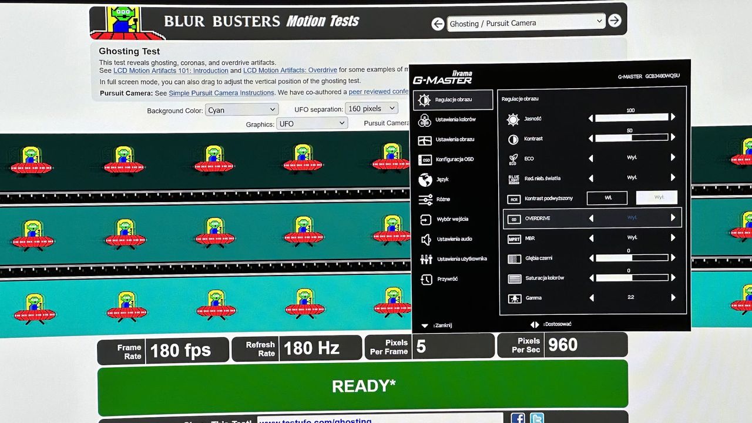Open Konfiguracja OSD icon

click(425, 160)
